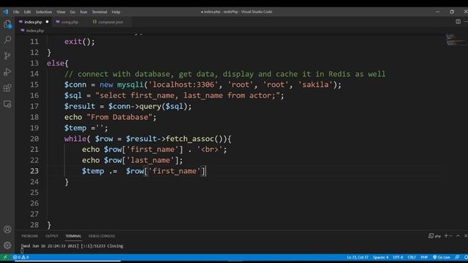The image size is (468, 263).
Task: Click the VS Code logo in title bar
Action: coord(6,12)
